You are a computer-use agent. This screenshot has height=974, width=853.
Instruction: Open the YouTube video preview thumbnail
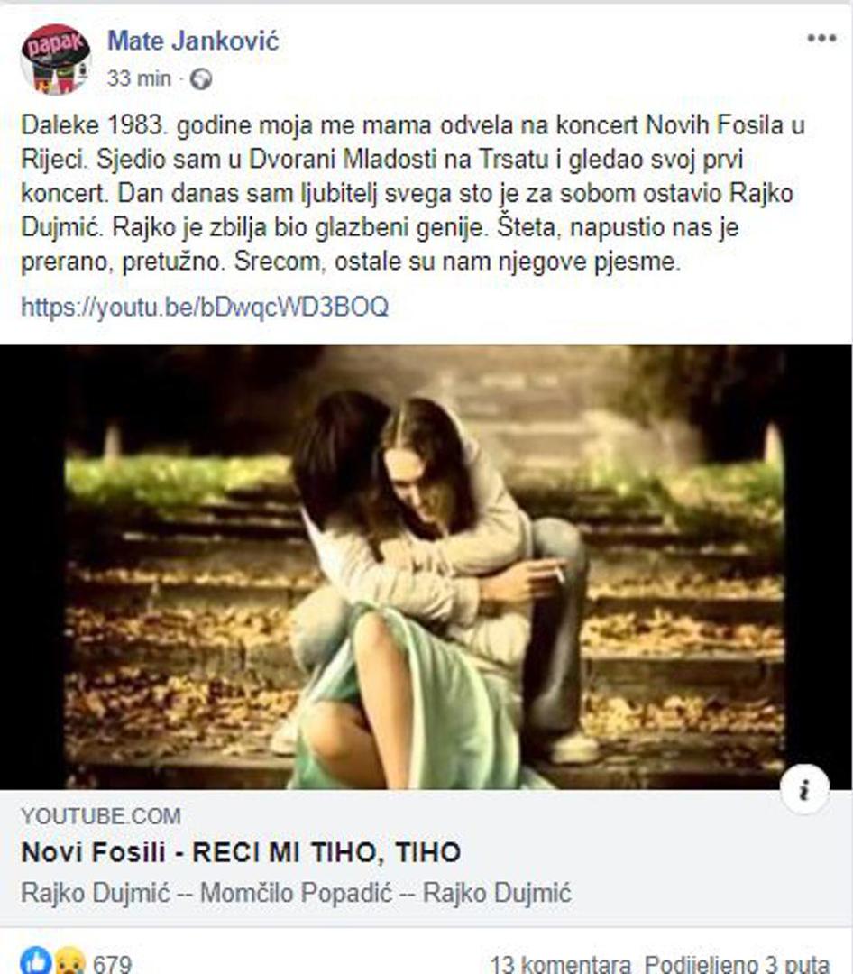426,566
